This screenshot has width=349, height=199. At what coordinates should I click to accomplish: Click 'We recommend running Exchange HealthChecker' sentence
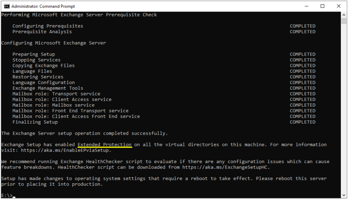point(165,164)
